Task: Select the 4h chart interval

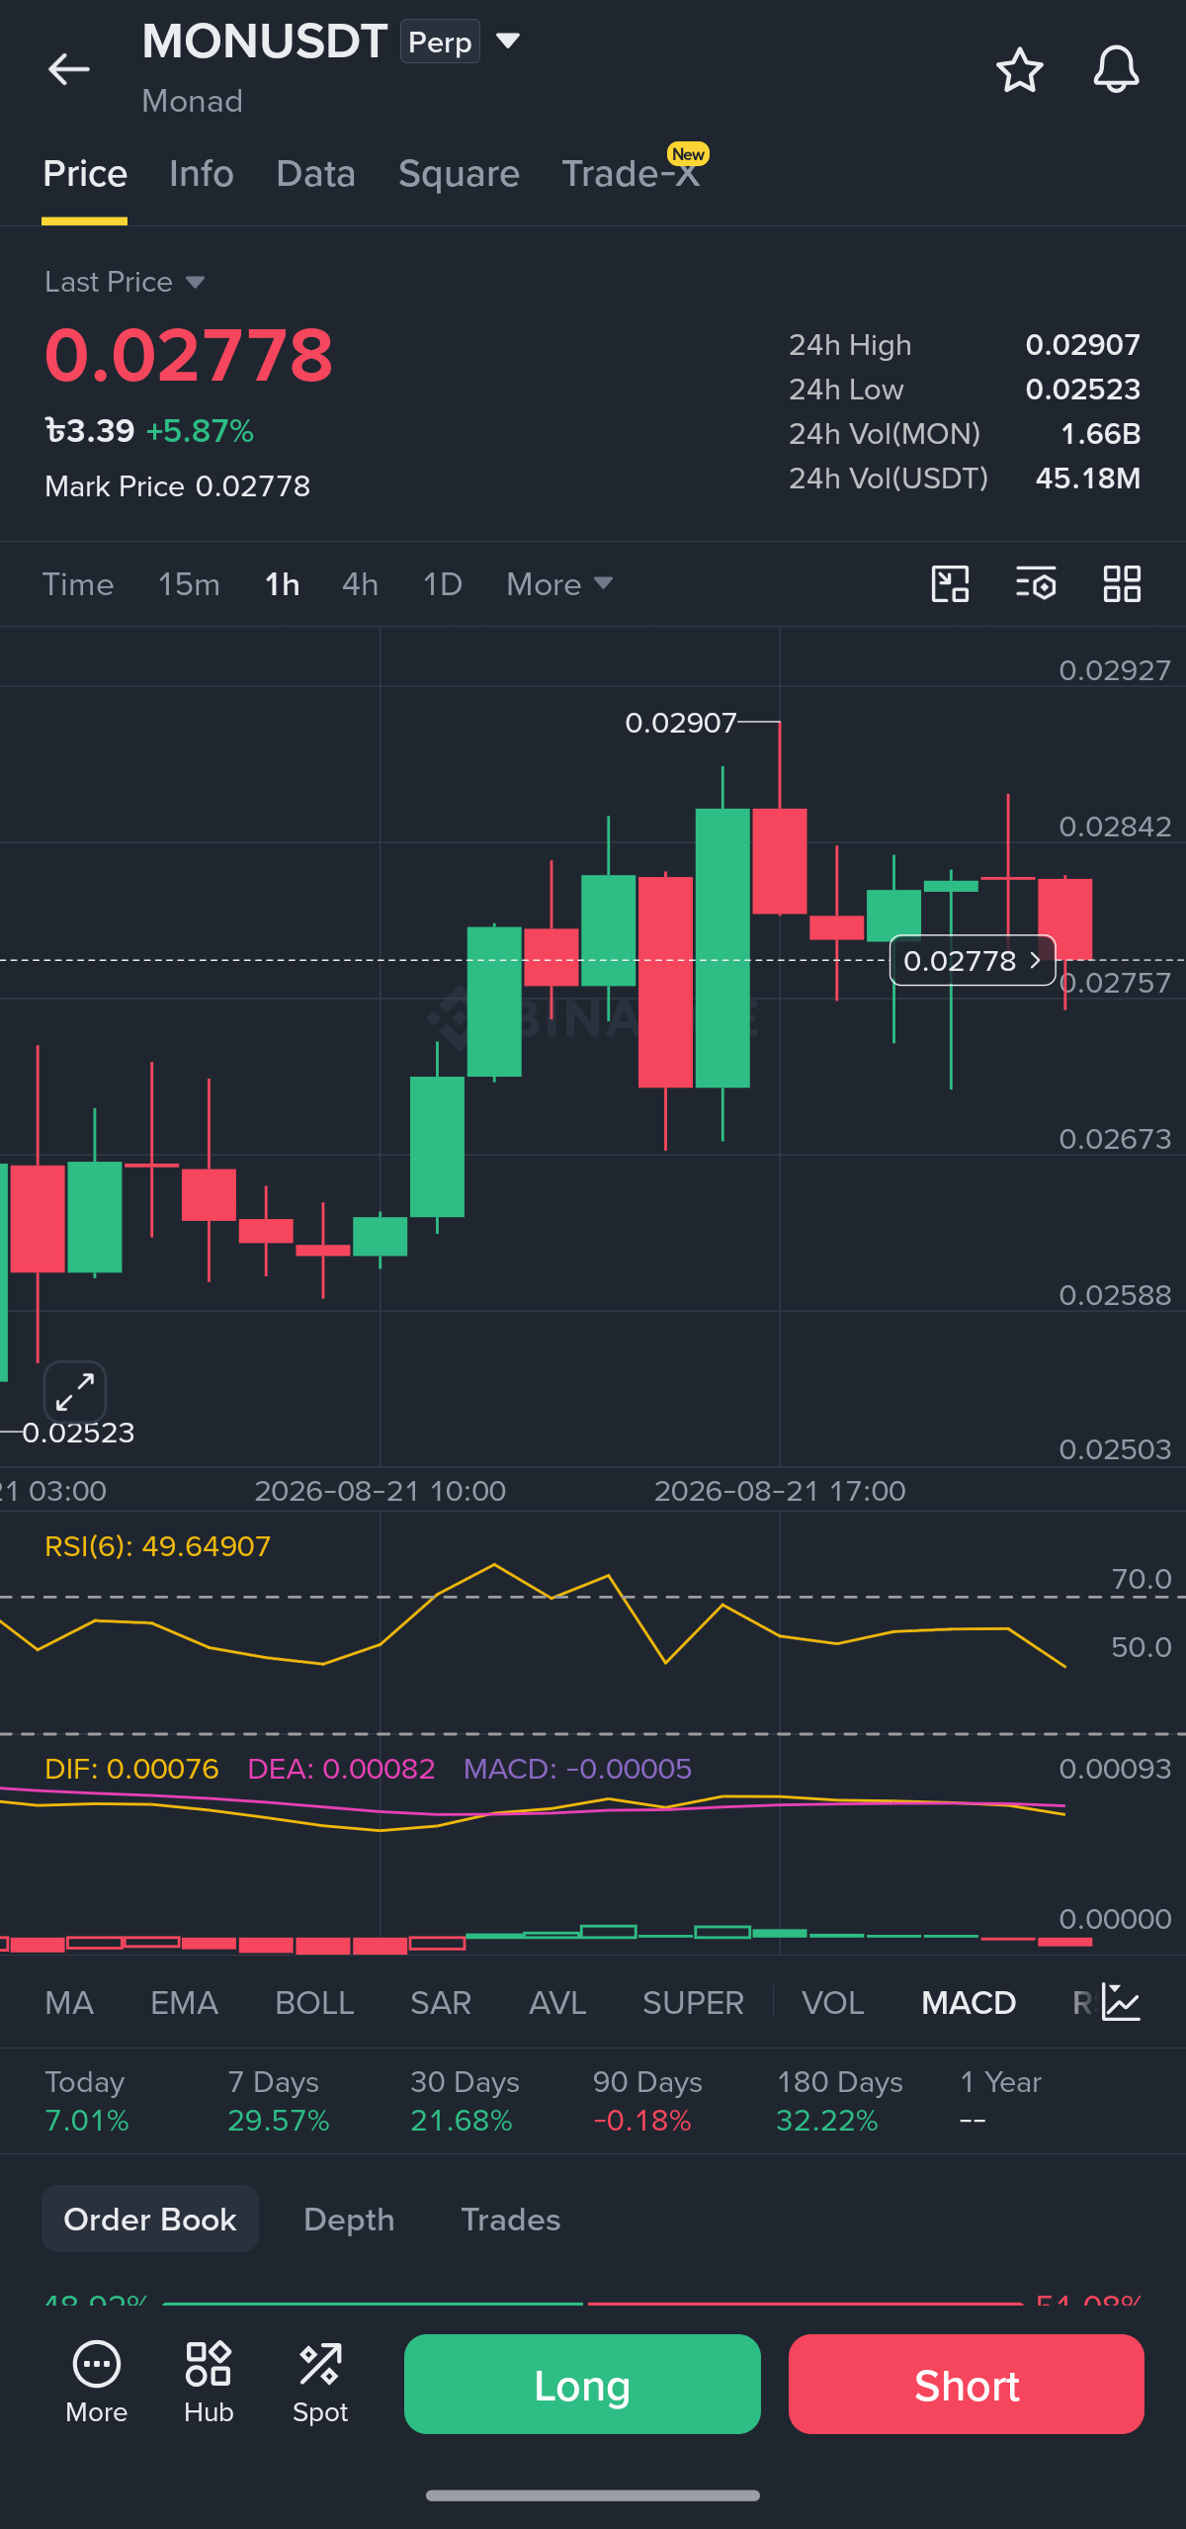Action: click(360, 584)
